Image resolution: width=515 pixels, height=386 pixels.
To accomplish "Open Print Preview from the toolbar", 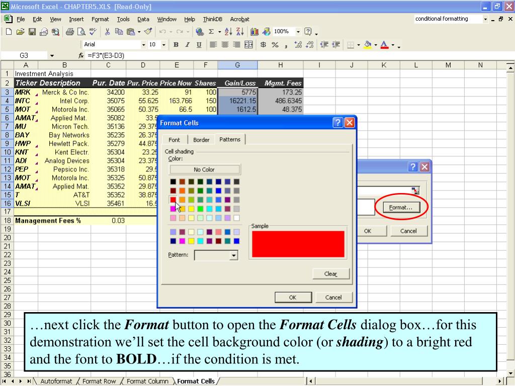I will (x=81, y=32).
